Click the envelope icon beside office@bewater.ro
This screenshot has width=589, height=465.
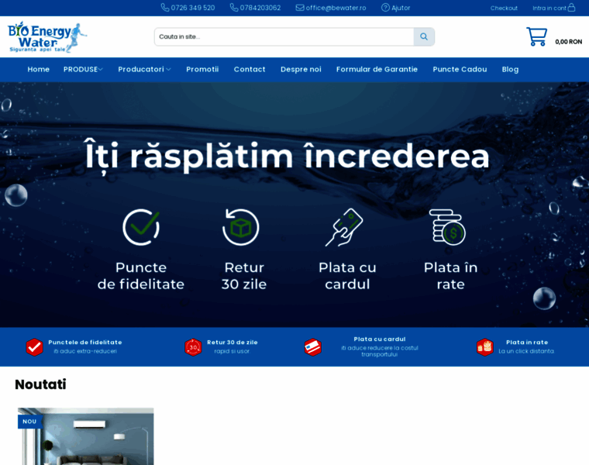(300, 8)
